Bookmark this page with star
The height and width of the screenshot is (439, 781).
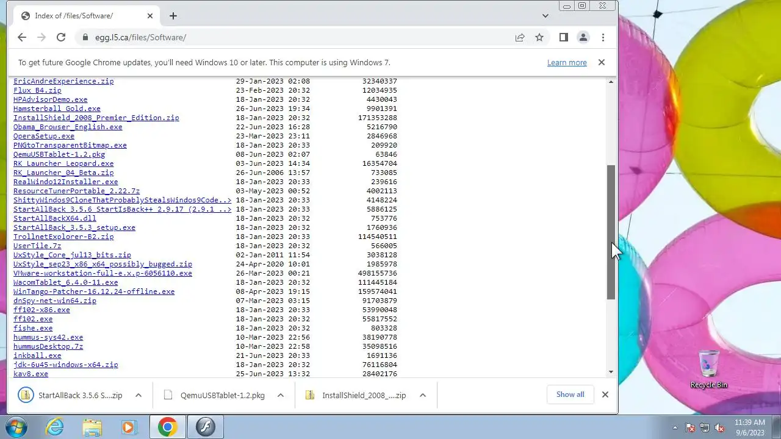(539, 37)
